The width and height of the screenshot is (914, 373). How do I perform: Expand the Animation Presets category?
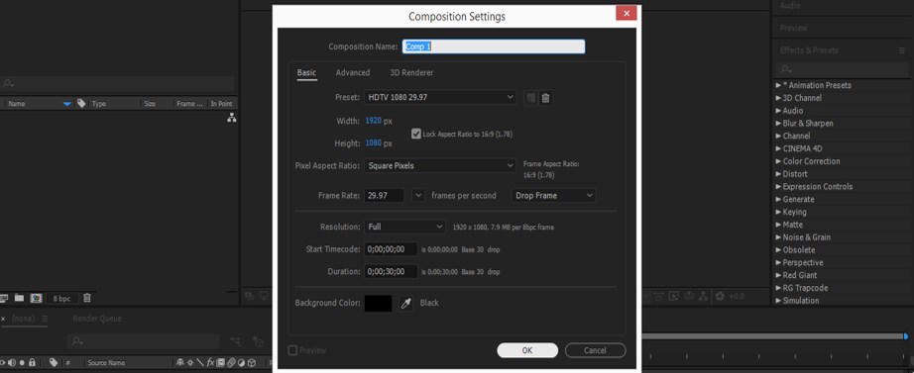(779, 85)
